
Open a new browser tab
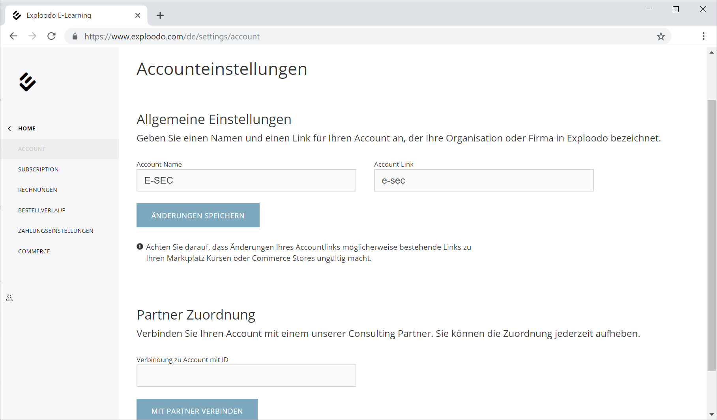coord(160,15)
